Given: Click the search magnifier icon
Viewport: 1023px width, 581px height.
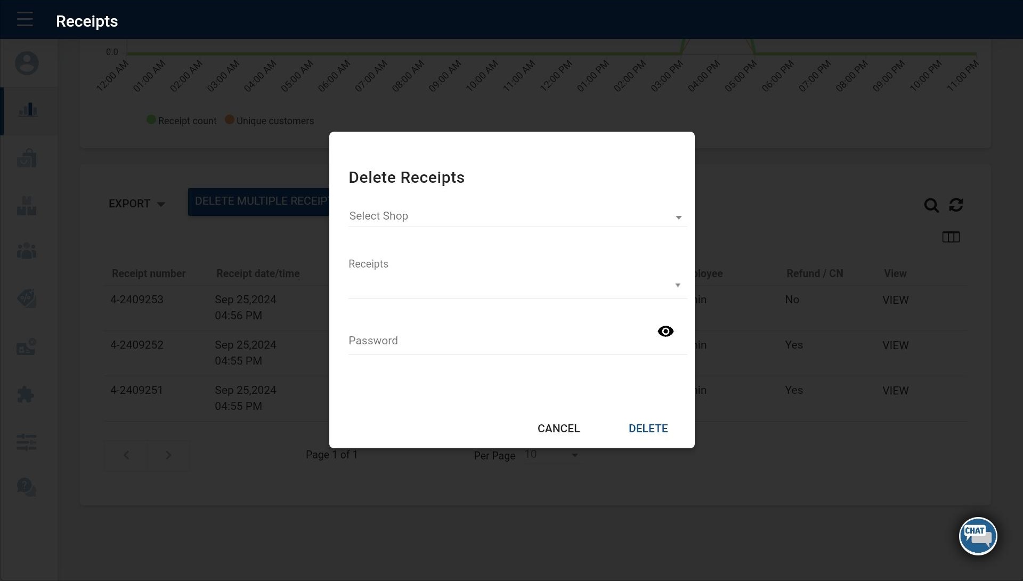Looking at the screenshot, I should (x=931, y=205).
